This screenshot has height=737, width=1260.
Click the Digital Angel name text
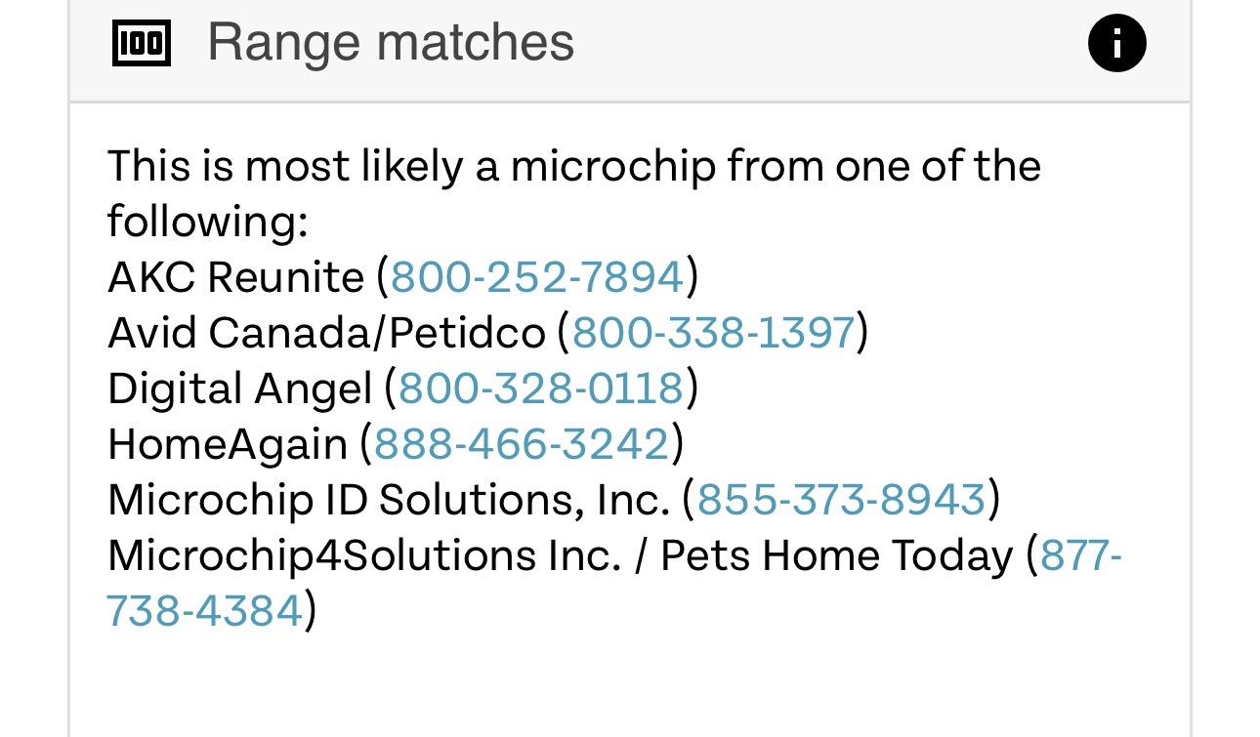[239, 389]
